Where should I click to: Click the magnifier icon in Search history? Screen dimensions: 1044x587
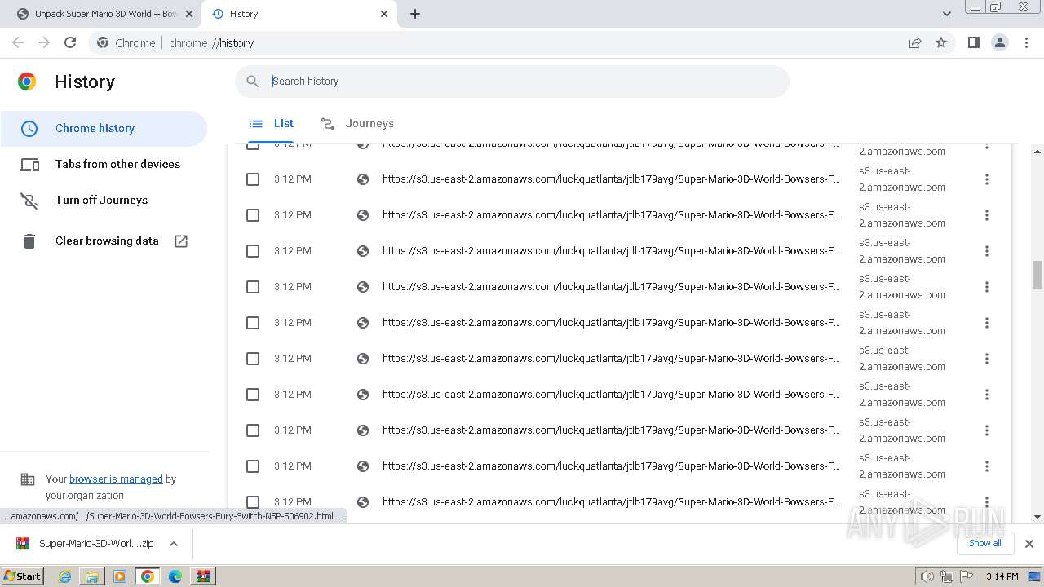pos(253,82)
